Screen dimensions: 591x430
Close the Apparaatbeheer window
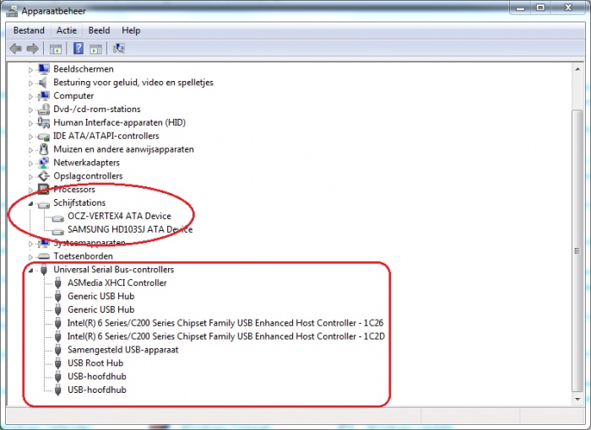click(568, 8)
